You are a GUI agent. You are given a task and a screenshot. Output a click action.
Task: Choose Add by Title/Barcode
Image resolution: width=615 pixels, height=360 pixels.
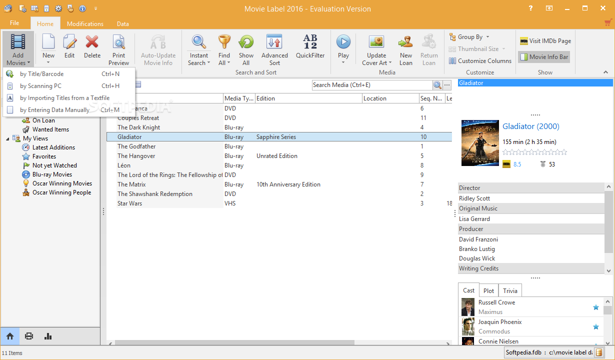69,73
